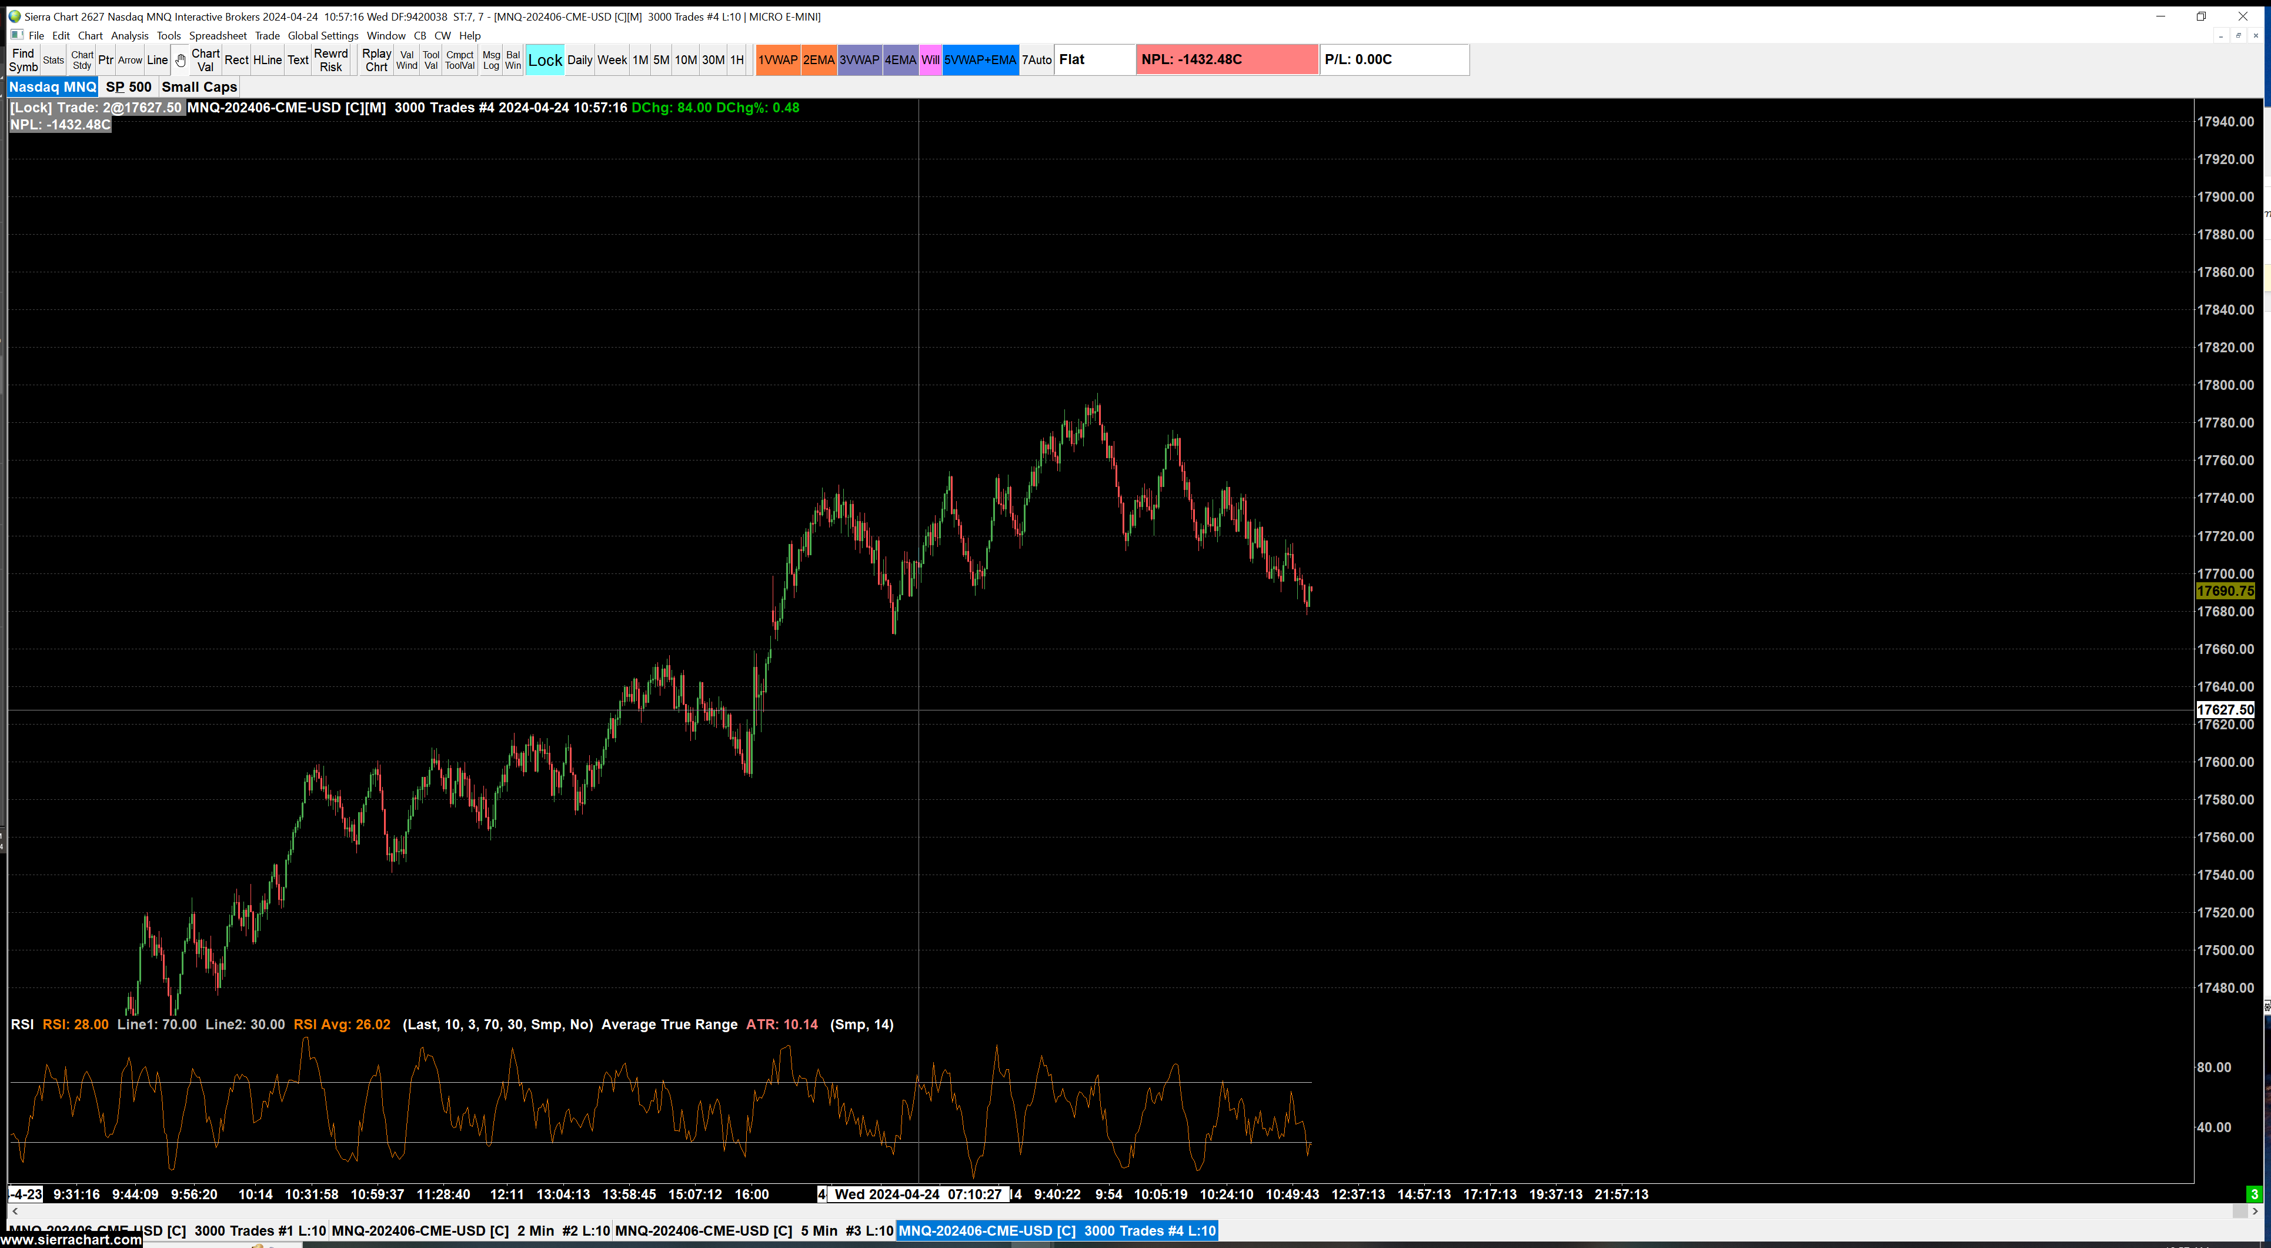Screen dimensions: 2271x1248
Task: Switch to the SP 500 tab
Action: pos(129,86)
